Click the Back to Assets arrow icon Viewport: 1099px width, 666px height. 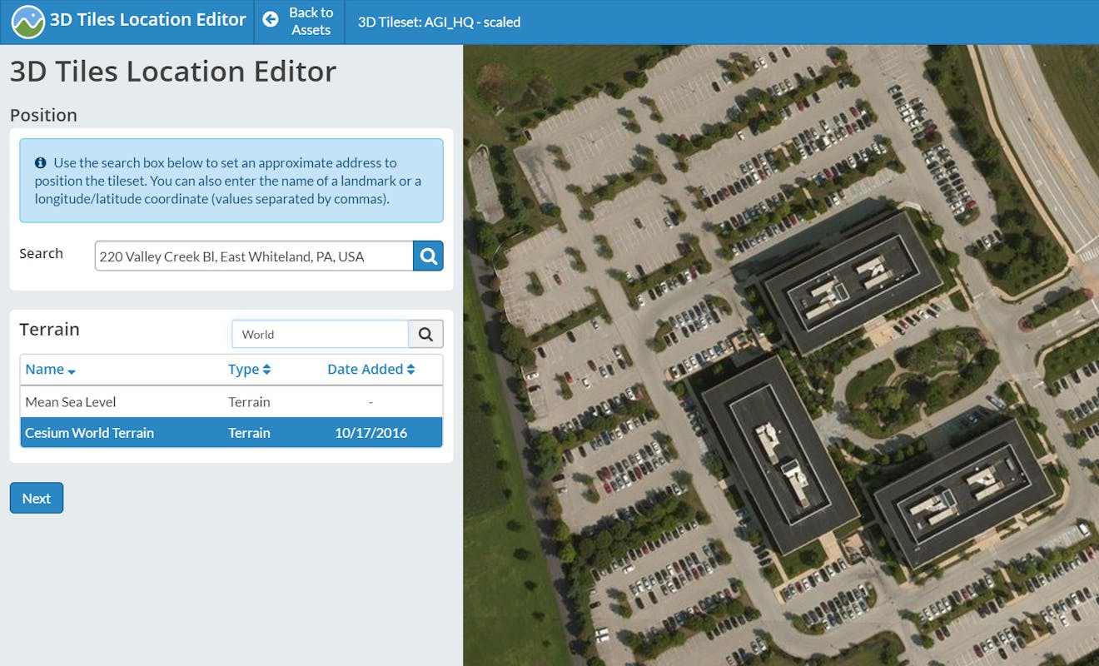pyautogui.click(x=271, y=20)
